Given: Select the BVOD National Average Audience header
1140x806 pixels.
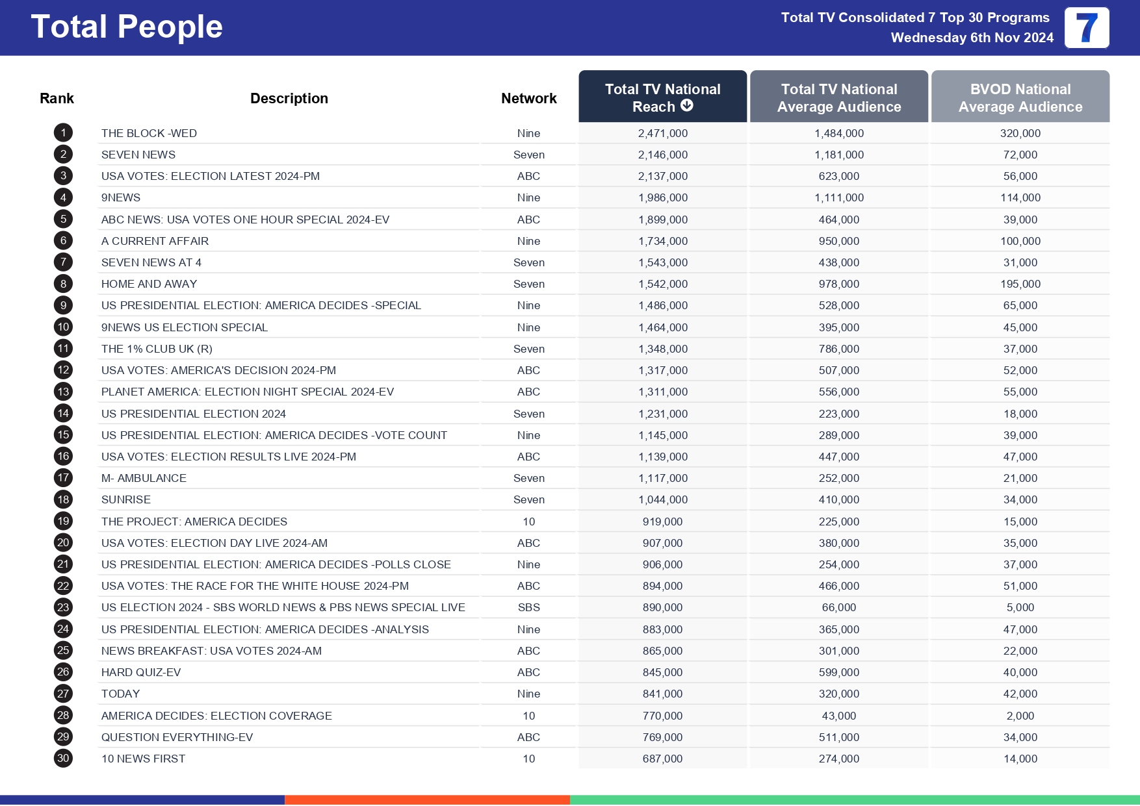Looking at the screenshot, I should click(1020, 97).
